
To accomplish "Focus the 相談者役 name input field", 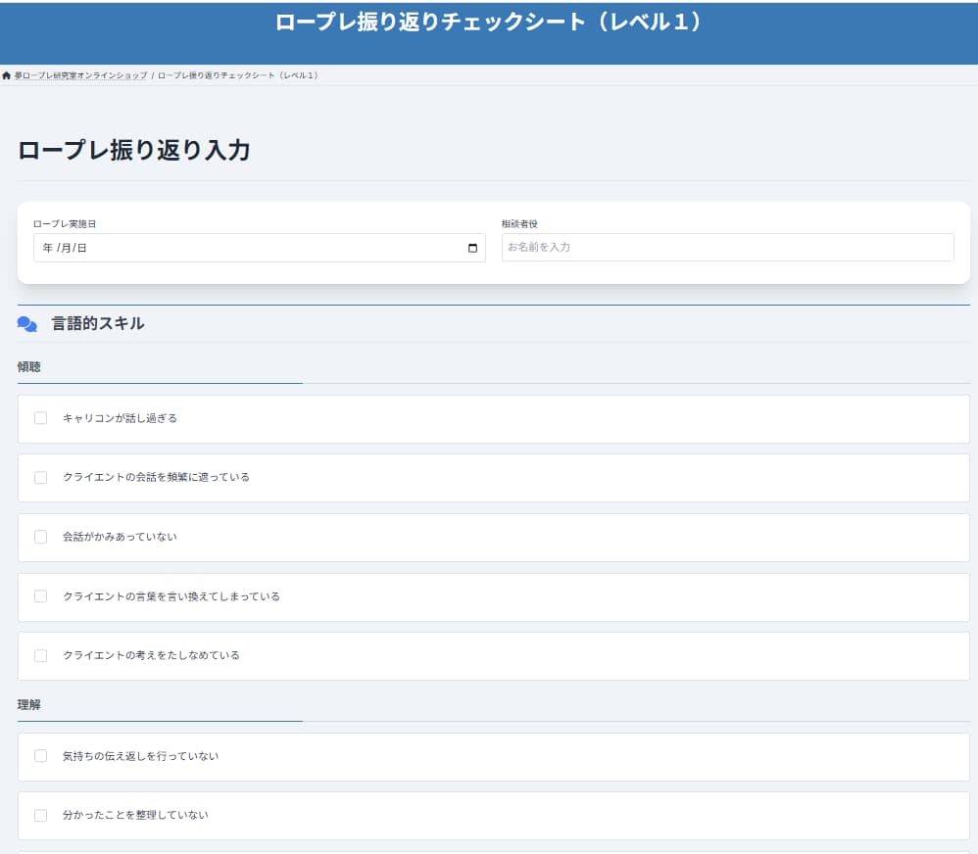I will [727, 247].
